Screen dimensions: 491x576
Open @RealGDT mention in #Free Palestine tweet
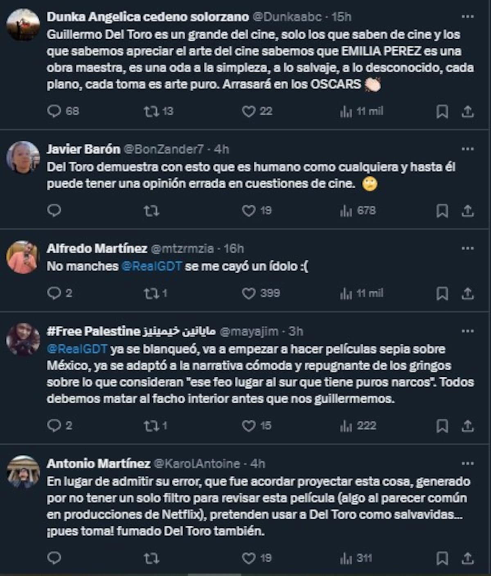tap(77, 349)
